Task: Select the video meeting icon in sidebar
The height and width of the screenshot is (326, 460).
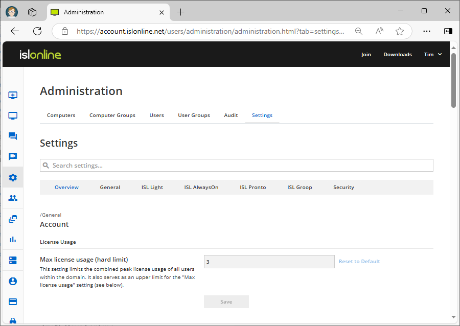Action: [x=13, y=156]
